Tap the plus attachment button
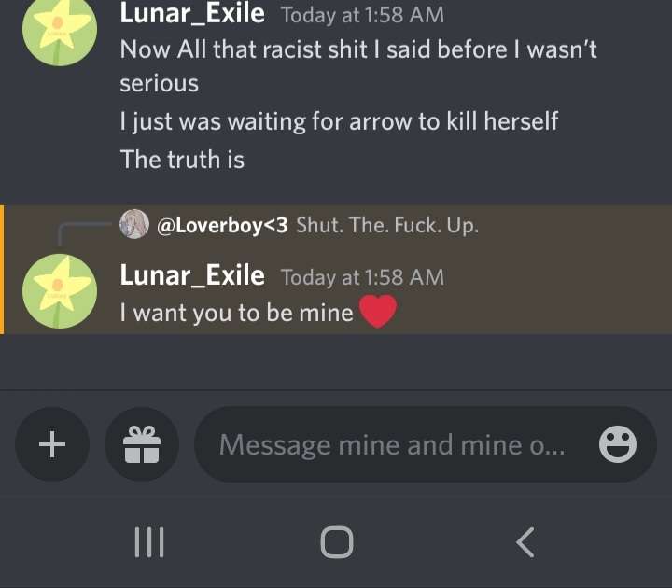The width and height of the screenshot is (672, 588). pyautogui.click(x=52, y=444)
